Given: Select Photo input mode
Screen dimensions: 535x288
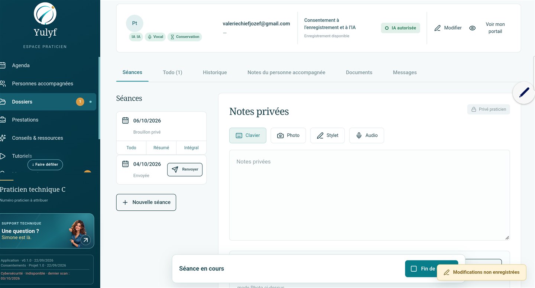Looking at the screenshot, I should click(x=288, y=136).
